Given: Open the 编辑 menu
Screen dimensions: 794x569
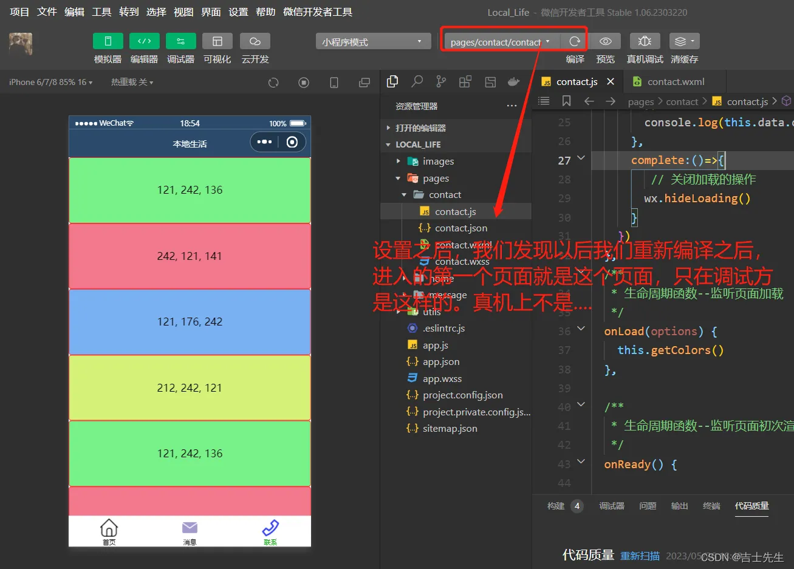Looking at the screenshot, I should pos(74,12).
